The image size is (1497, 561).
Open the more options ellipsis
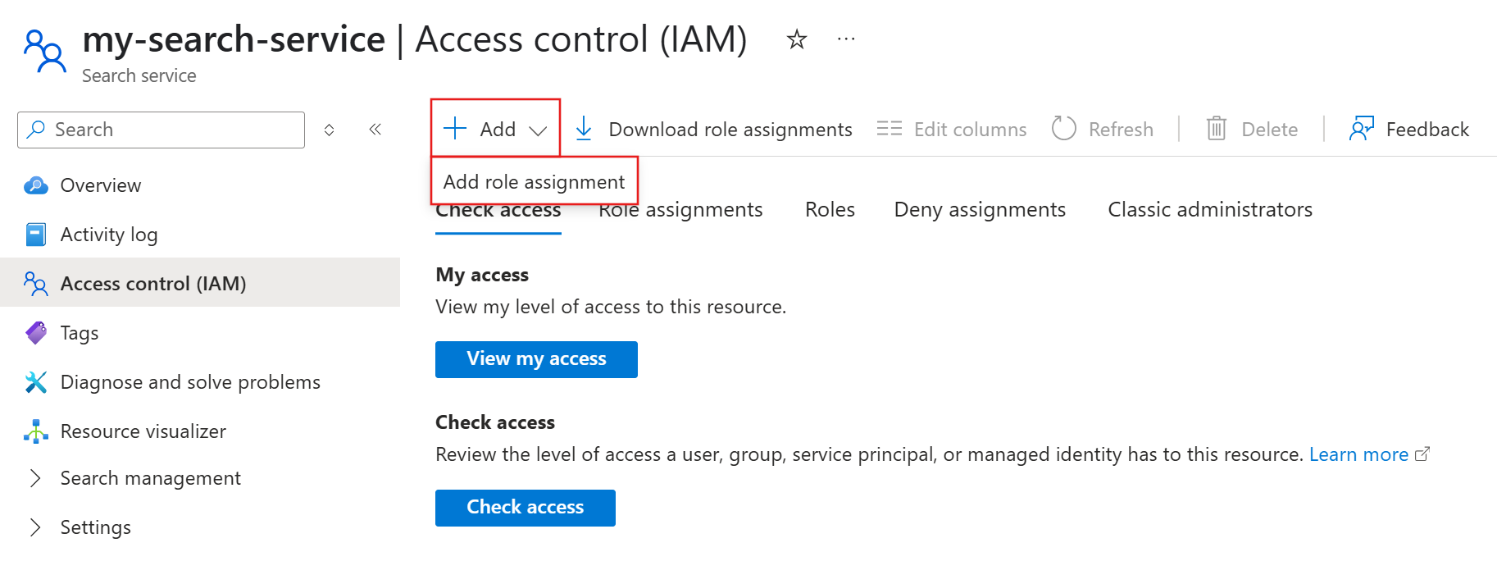coord(846,39)
